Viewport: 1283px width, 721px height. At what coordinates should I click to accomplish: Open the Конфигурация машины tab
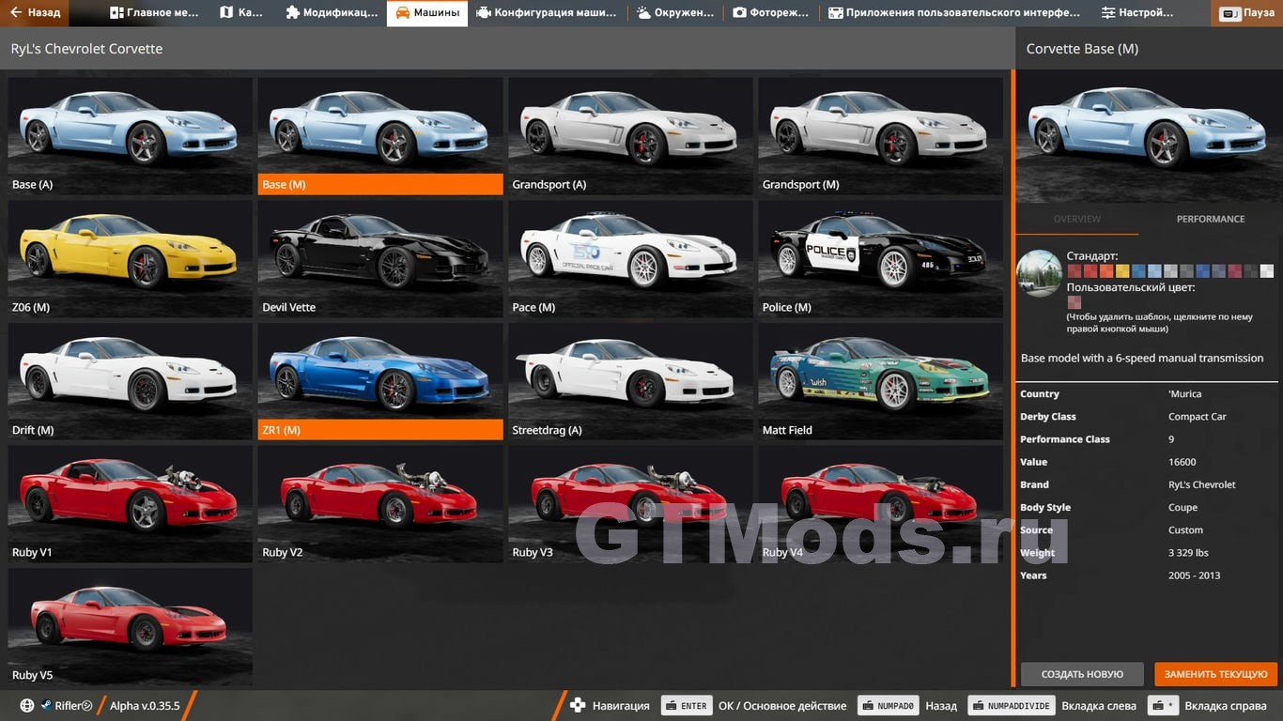[547, 13]
